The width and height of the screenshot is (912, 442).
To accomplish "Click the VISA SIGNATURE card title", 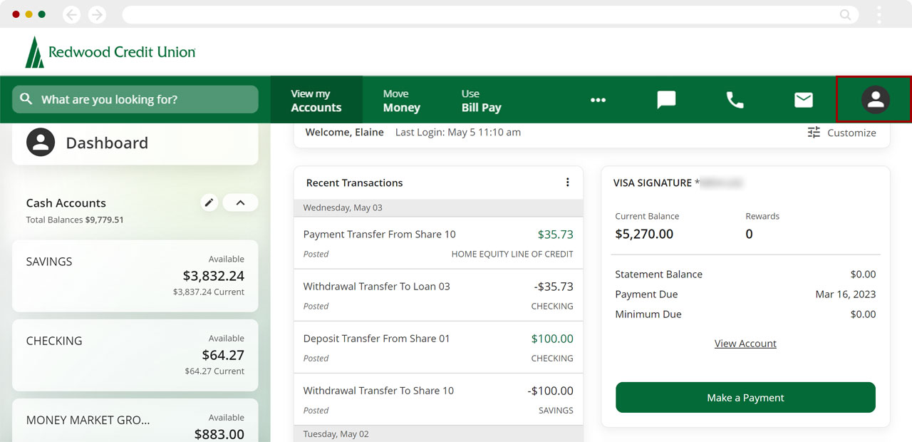I will (x=653, y=183).
